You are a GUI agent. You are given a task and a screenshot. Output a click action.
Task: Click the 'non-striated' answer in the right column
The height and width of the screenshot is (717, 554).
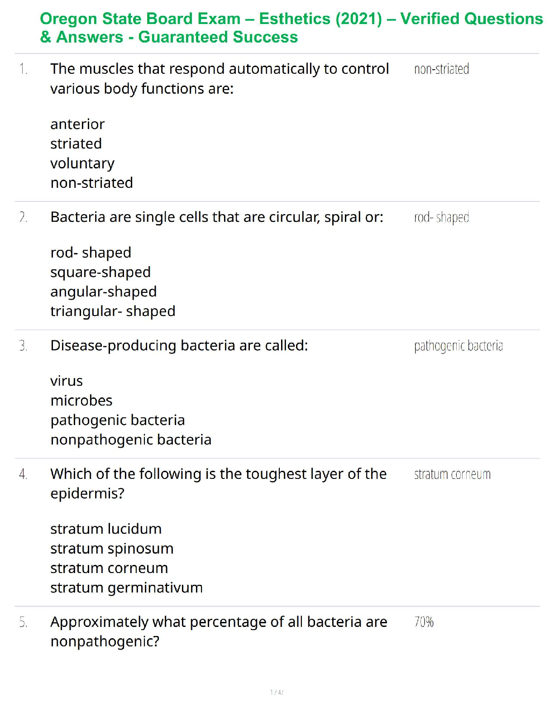[441, 69]
